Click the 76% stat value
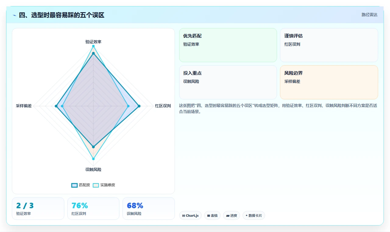The width and height of the screenshot is (390, 232). tap(80, 206)
